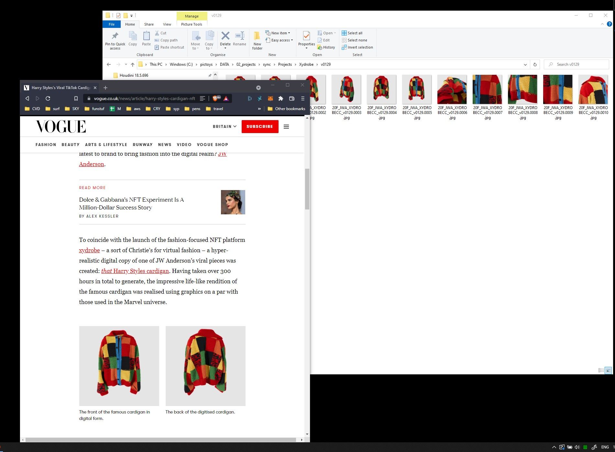Click the Paste icon in Explorer ribbon
615x452 pixels.
click(x=146, y=39)
